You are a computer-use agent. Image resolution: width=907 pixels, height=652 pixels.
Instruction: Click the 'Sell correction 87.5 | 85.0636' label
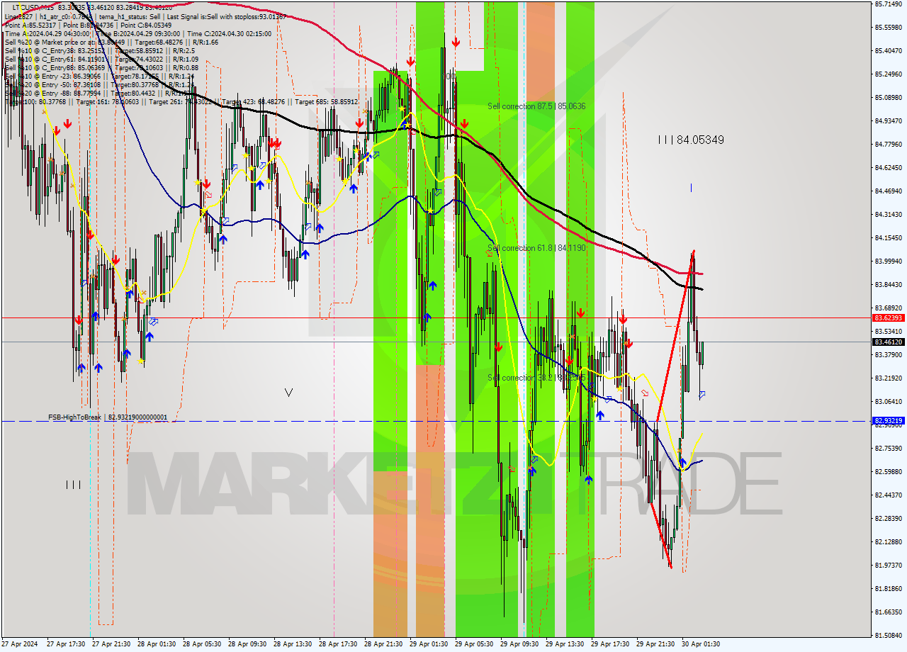click(x=536, y=106)
